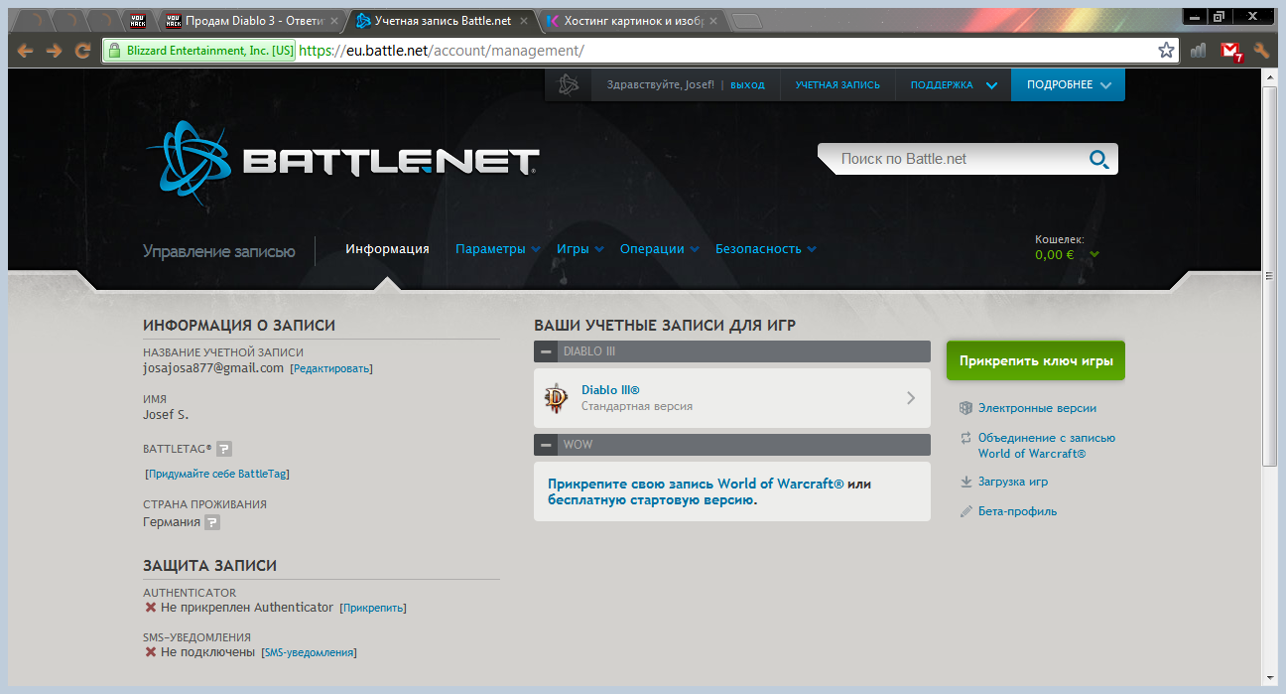1286x694 pixels.
Task: Click the browser Forward arrow
Action: [x=55, y=51]
